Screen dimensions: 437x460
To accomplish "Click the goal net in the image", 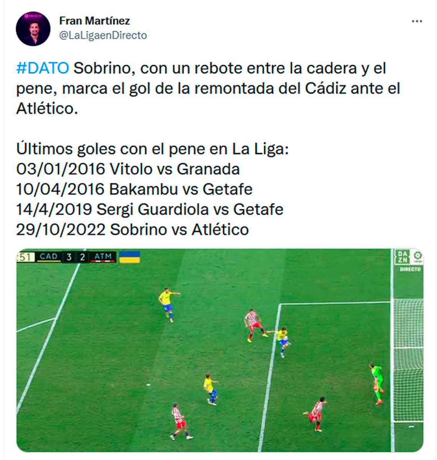I will 409,360.
